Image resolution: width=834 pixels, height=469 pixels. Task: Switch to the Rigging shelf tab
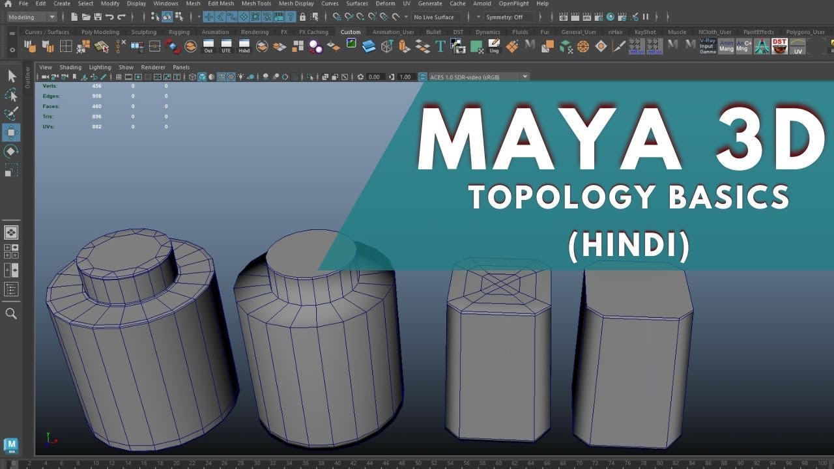coord(179,32)
